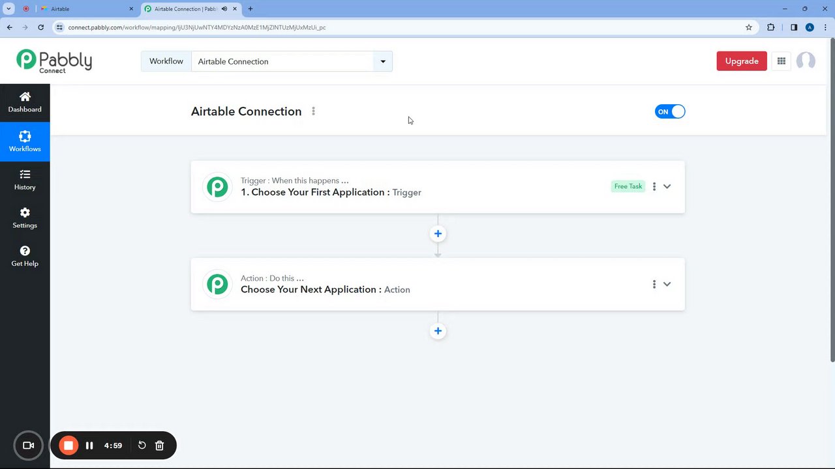Switch the workflow ON toggle off
This screenshot has height=469, width=835.
[670, 111]
